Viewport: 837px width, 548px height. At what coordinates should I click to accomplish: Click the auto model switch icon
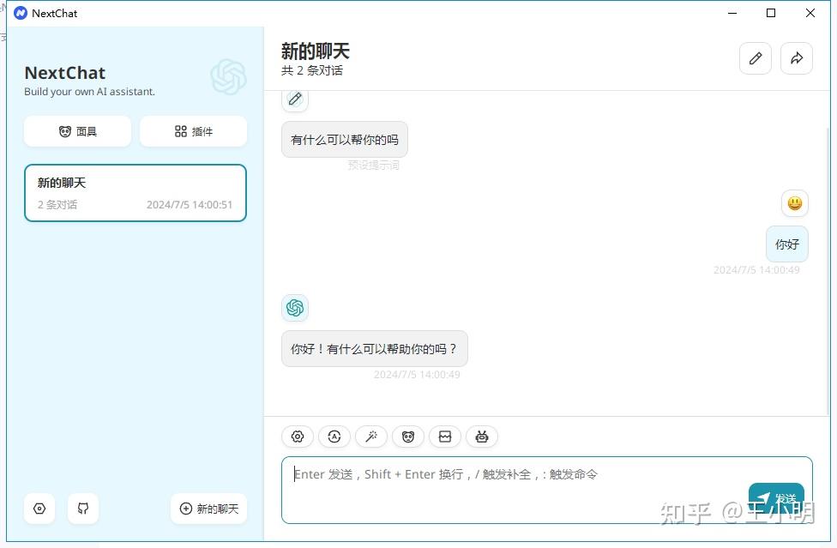tap(334, 437)
